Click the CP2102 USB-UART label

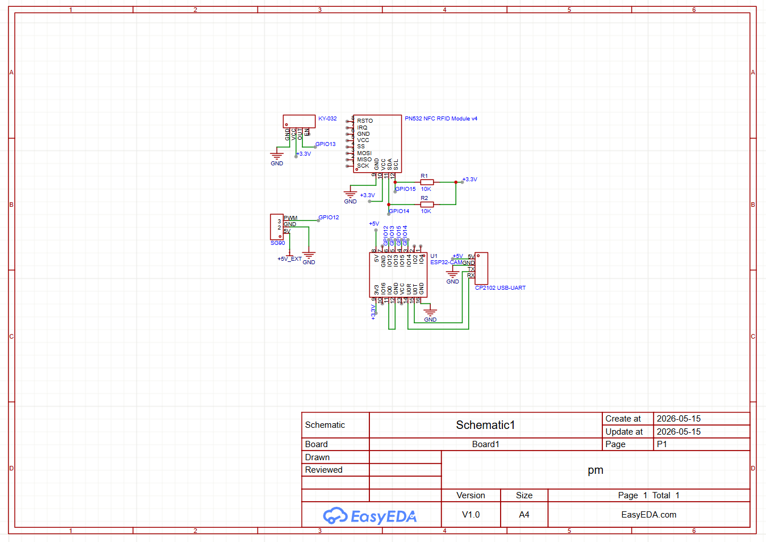(x=500, y=288)
